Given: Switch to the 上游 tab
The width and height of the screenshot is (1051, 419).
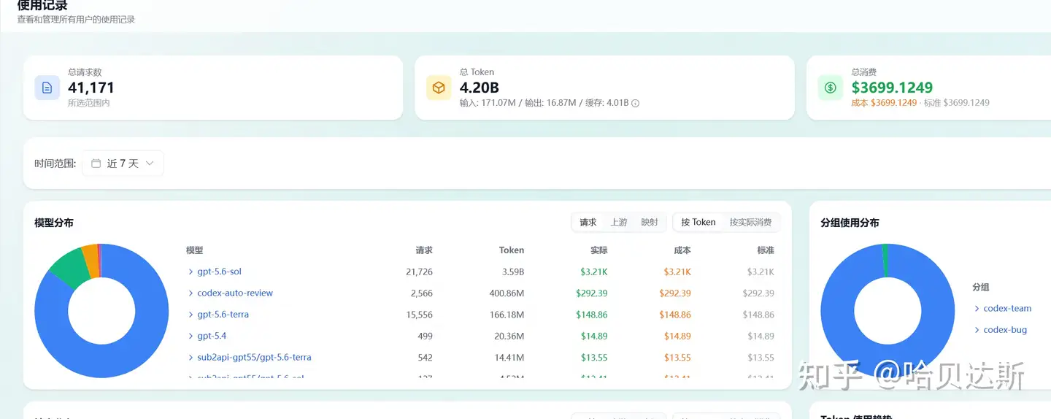Looking at the screenshot, I should [619, 223].
